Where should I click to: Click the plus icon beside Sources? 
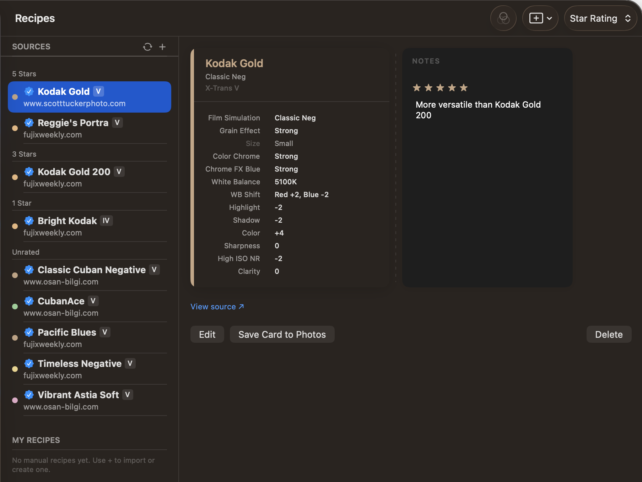(162, 47)
